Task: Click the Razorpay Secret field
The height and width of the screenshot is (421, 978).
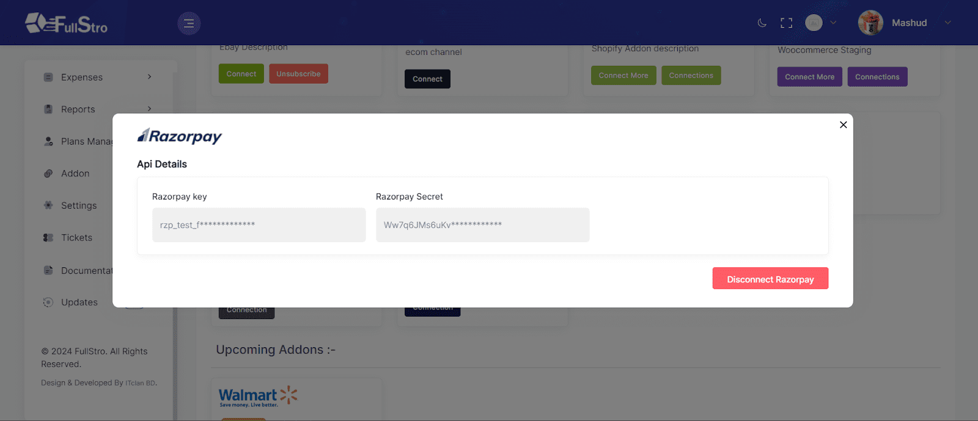Action: pyautogui.click(x=482, y=225)
